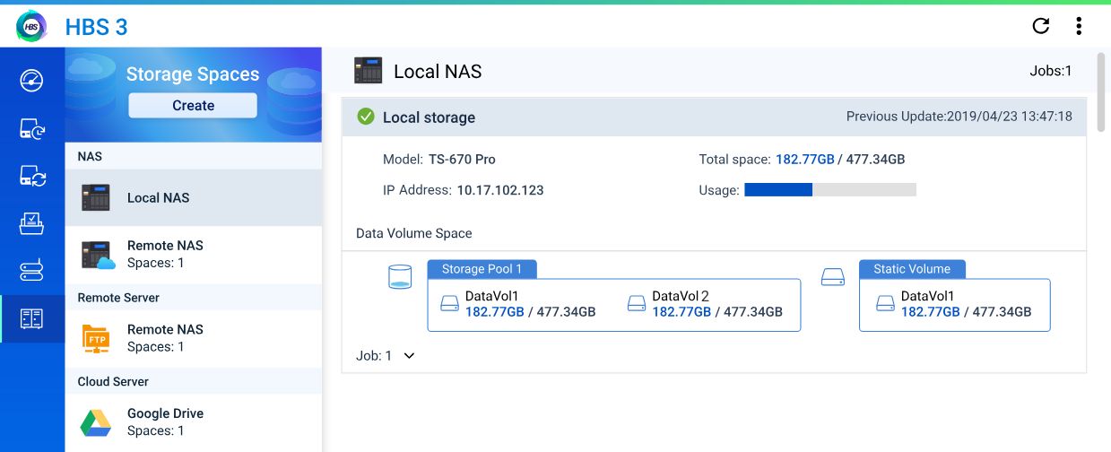Click the Local NAS device icon in list
Viewport: 1111px width, 452px height.
pos(96,197)
